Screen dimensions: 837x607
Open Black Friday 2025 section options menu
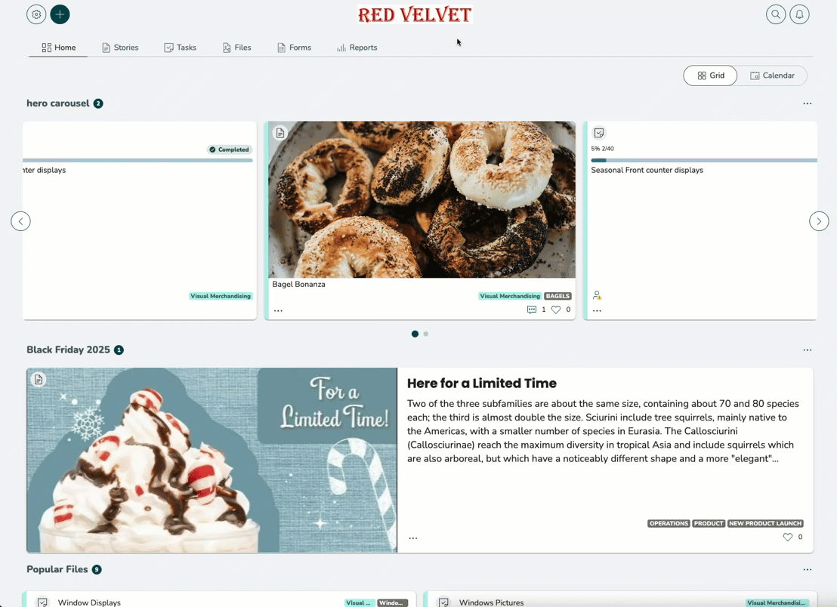807,350
